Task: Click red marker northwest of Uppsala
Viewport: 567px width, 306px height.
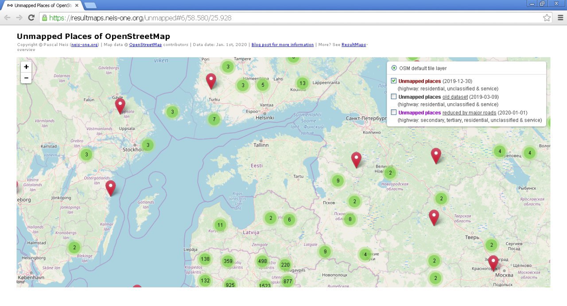Action: tap(120, 106)
